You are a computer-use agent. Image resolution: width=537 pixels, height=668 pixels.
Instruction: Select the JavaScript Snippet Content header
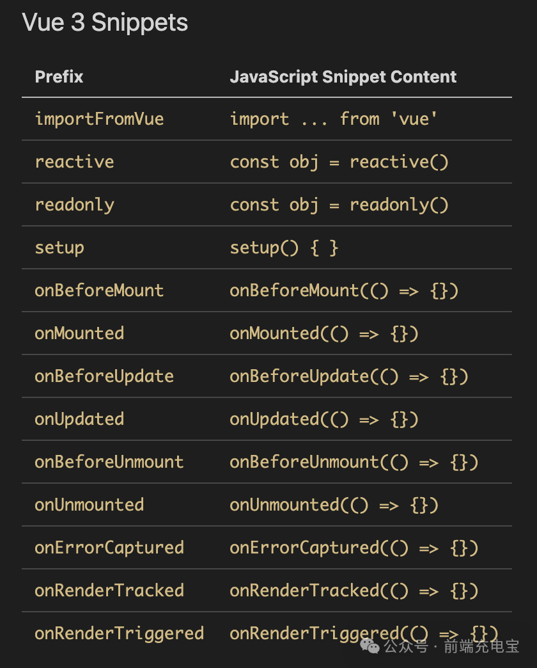coord(343,77)
